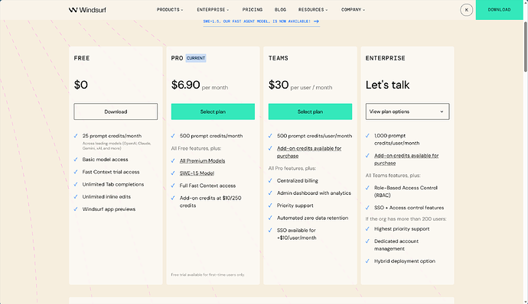This screenshot has height=304, width=528.
Task: Click '25 prompt credits/month' text
Action: point(112,136)
